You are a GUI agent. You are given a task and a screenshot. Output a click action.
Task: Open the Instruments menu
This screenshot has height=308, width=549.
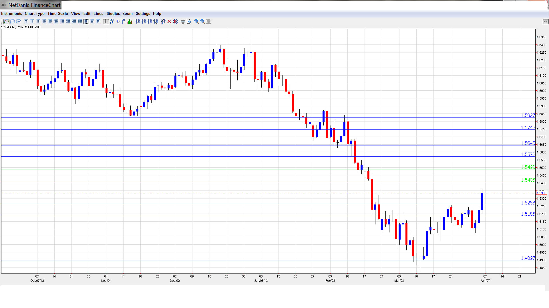11,13
